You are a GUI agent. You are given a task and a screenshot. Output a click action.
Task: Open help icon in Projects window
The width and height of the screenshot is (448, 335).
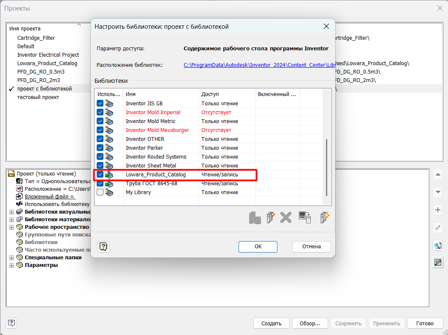tap(11, 323)
